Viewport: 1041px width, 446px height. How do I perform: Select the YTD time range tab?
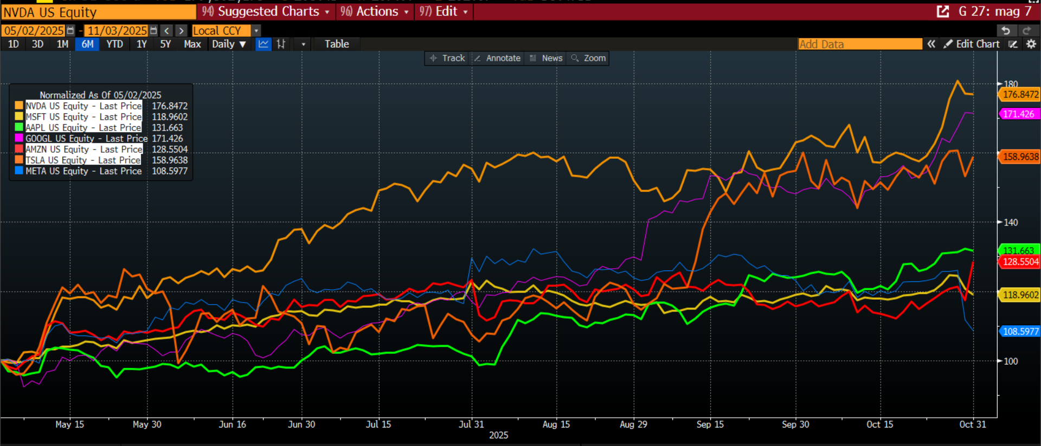click(114, 44)
